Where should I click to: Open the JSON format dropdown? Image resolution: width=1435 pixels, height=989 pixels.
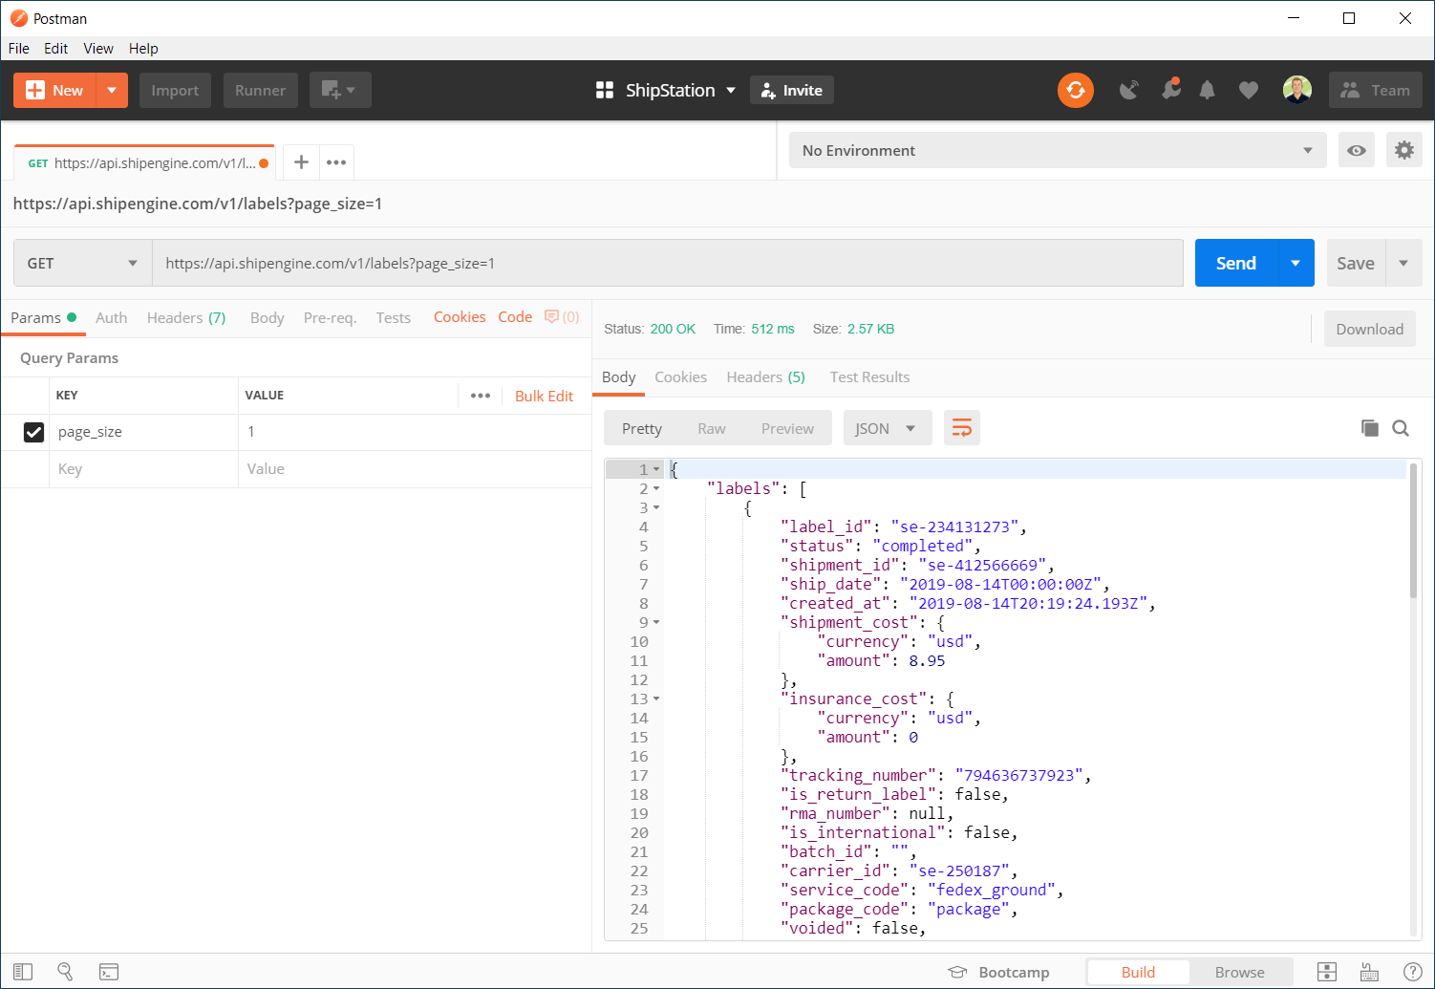click(x=885, y=428)
